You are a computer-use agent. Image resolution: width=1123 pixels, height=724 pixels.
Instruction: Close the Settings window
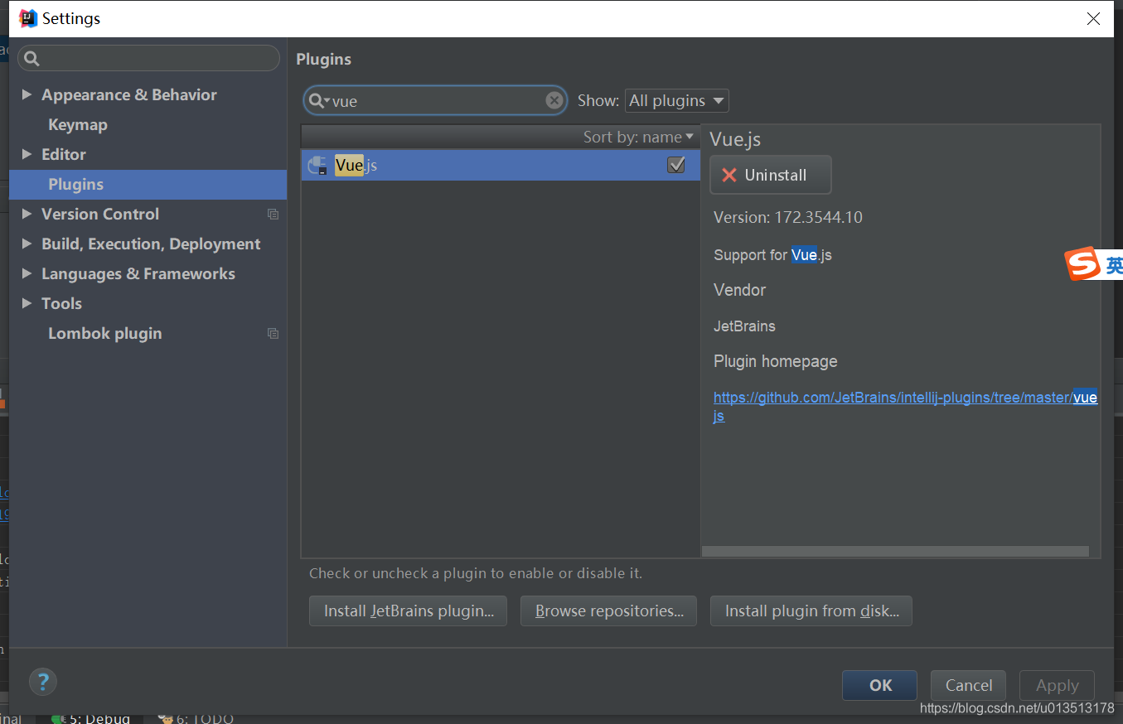click(1094, 18)
